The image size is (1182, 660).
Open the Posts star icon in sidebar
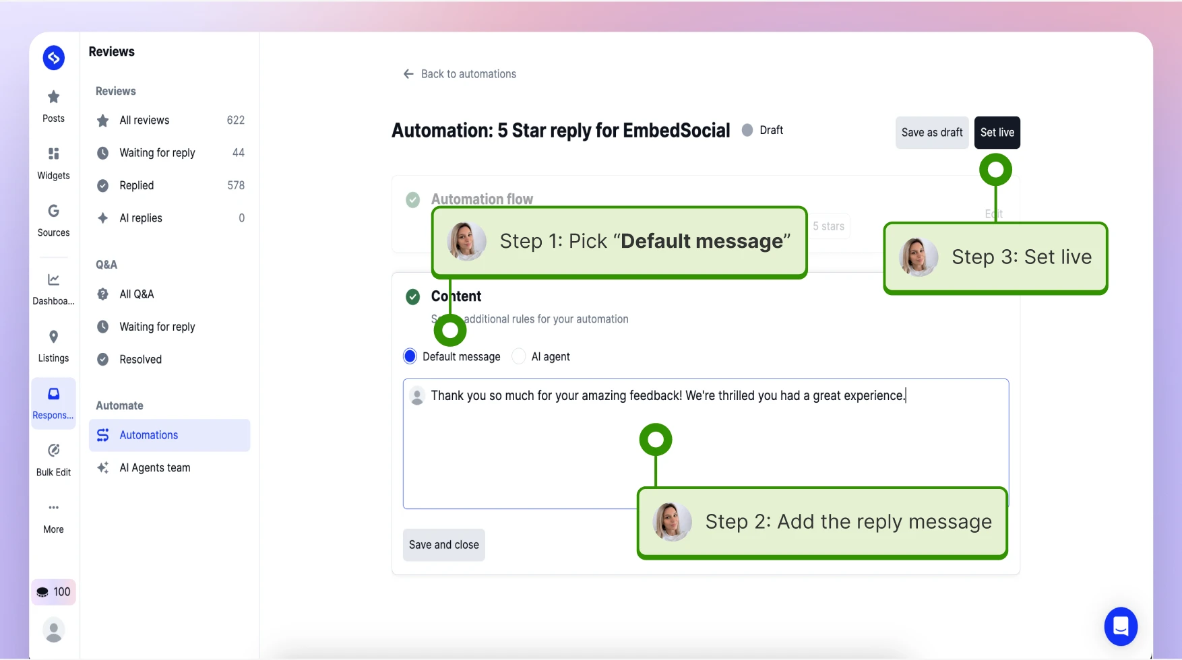tap(53, 97)
